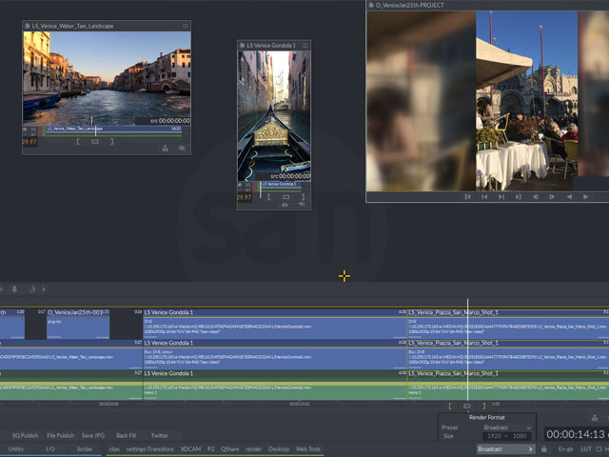
Task: Click film icon in Gondola viewer title
Action: [242, 46]
